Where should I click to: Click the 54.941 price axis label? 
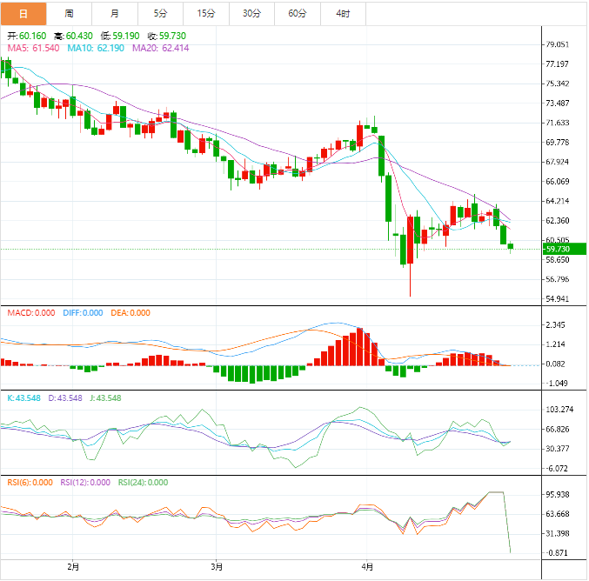tap(558, 299)
